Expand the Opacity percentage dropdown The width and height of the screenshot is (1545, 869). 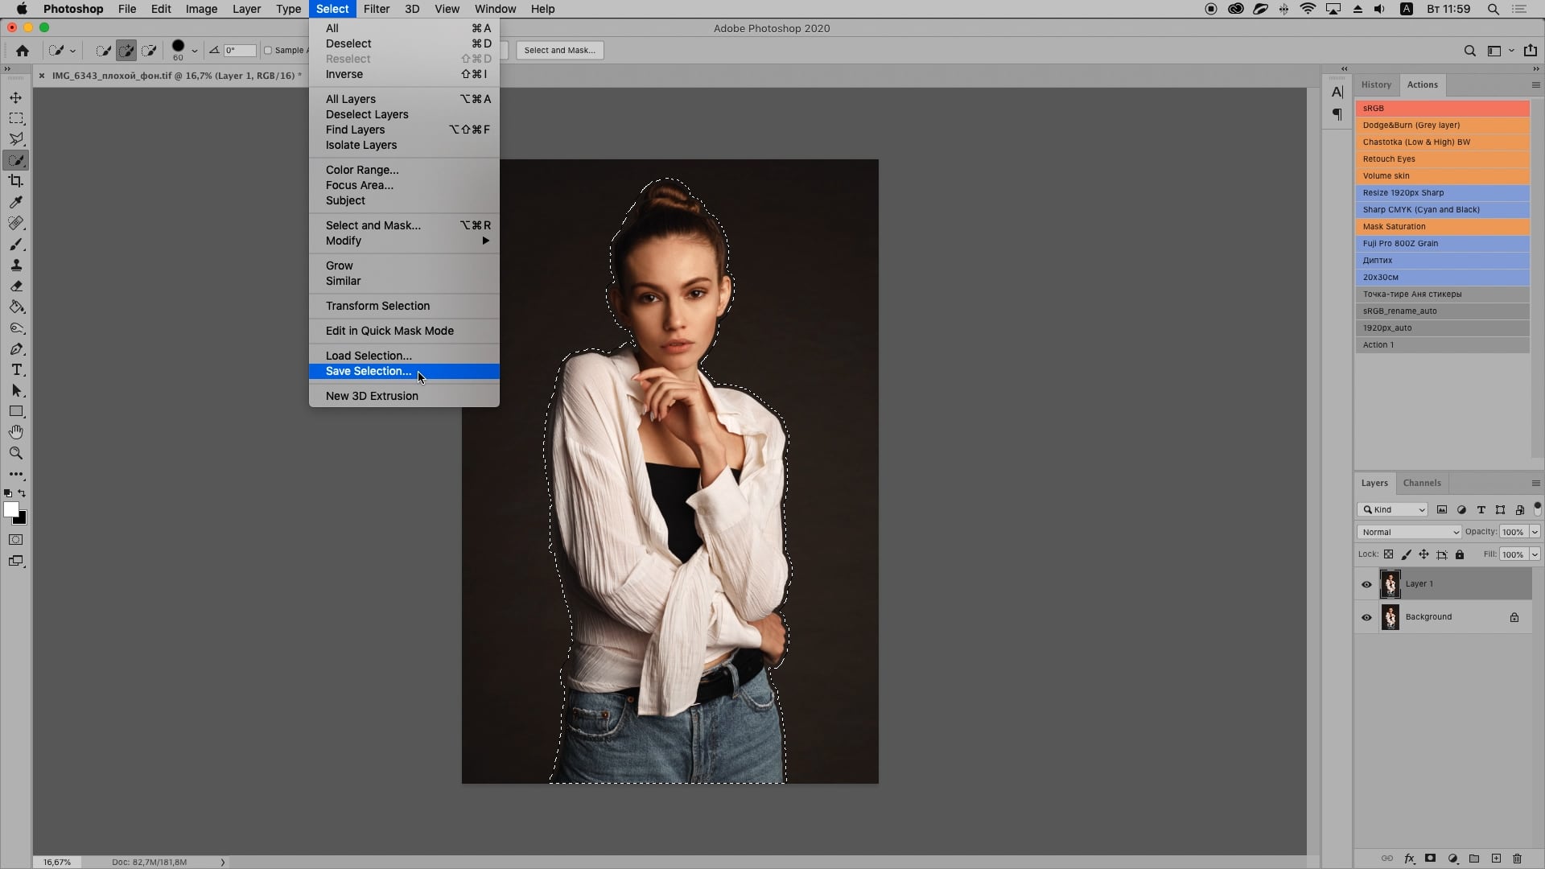1535,532
